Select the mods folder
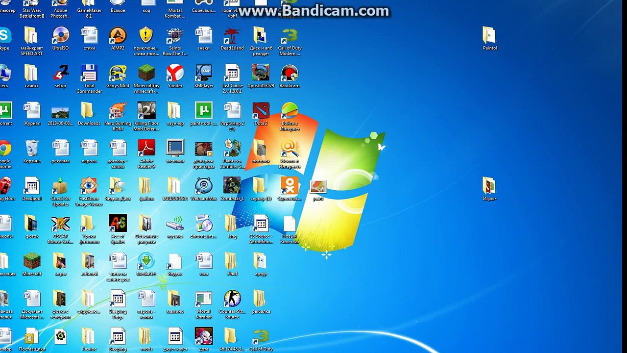Screen dimensions: 627x353 146,340
